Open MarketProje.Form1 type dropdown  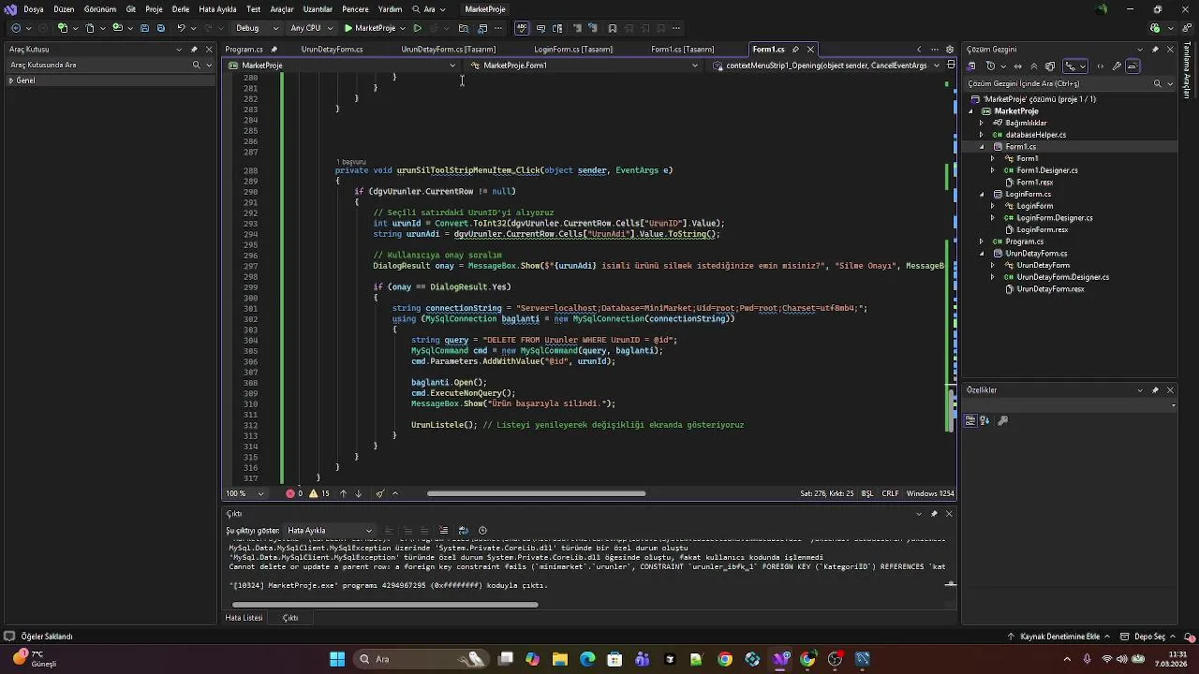(585, 66)
